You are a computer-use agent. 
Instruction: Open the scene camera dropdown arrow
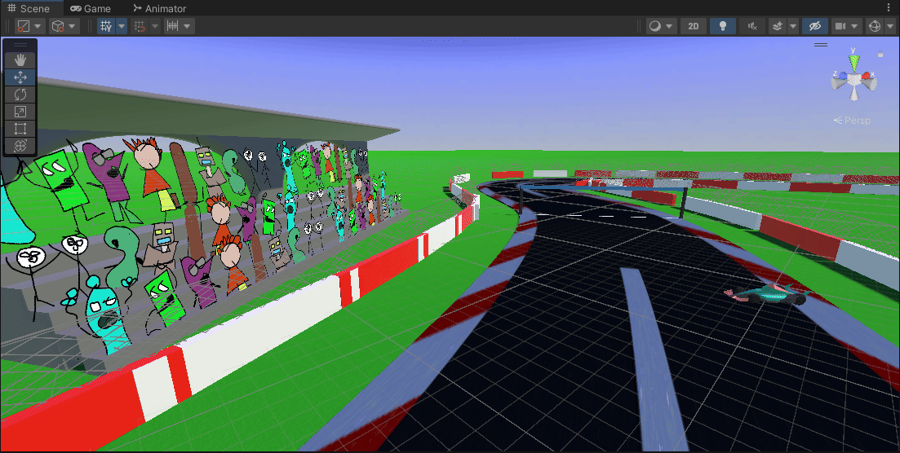(x=856, y=26)
